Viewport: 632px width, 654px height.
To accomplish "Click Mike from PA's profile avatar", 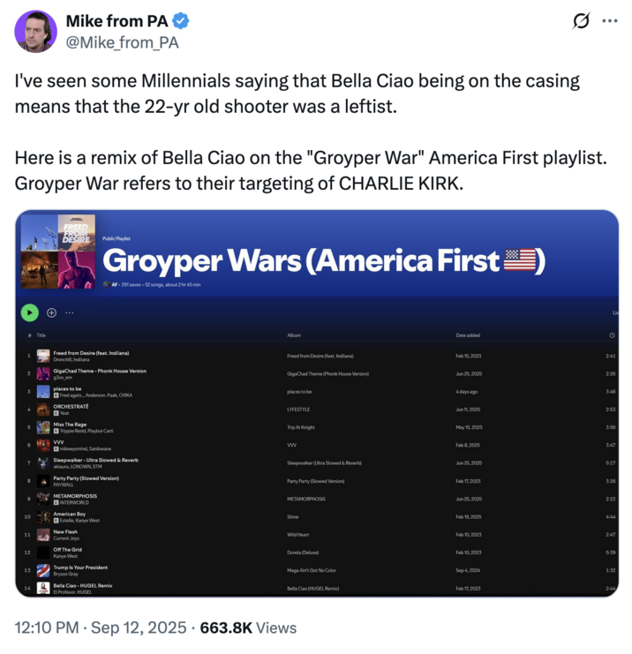I will point(36,31).
